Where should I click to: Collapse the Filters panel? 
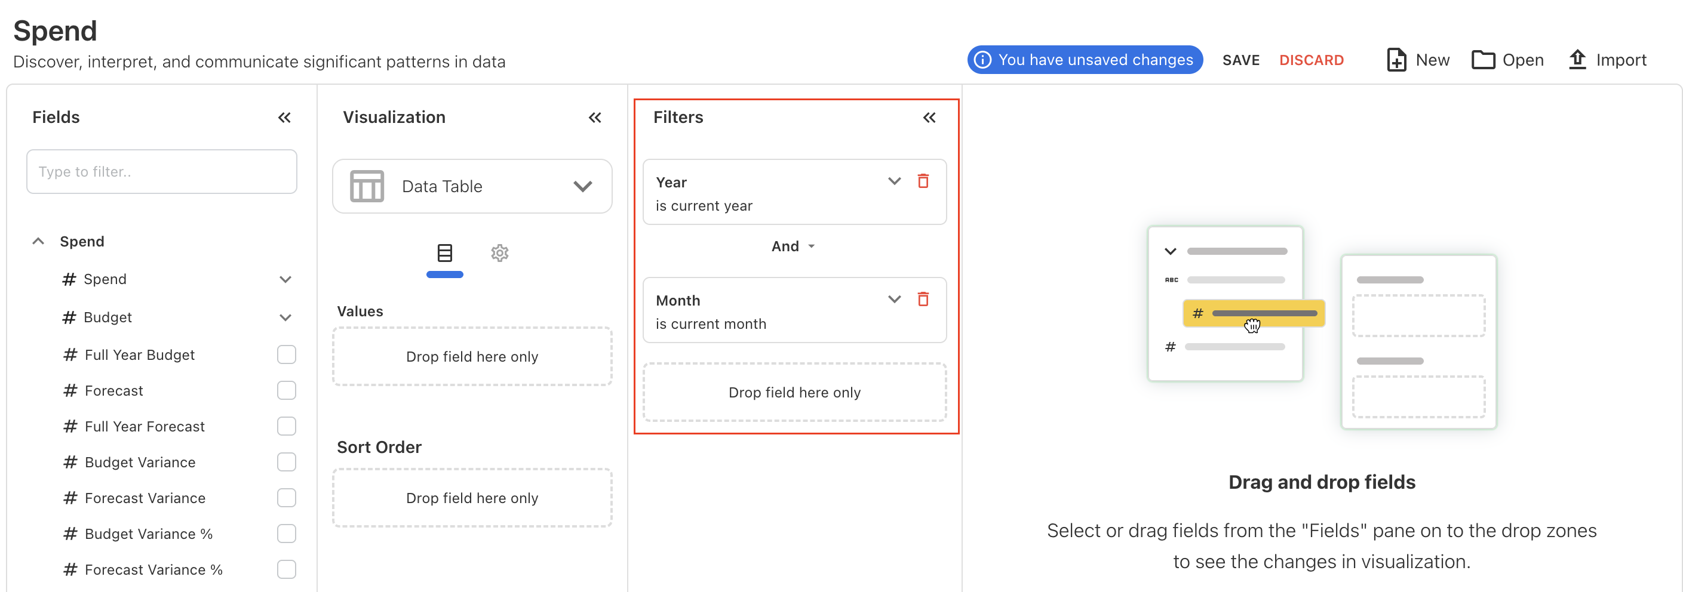pos(929,118)
